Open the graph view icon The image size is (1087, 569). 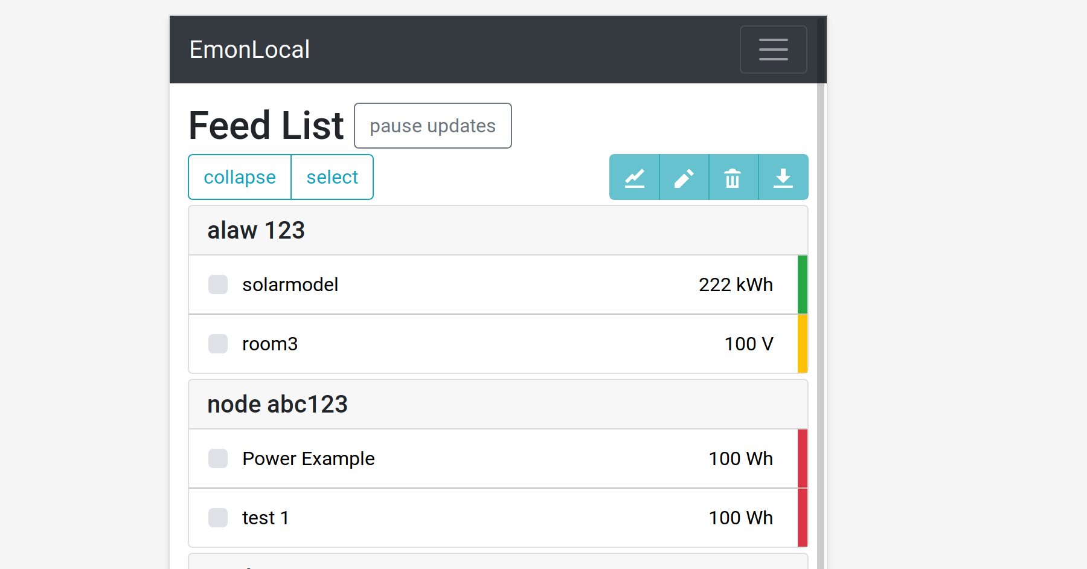[633, 177]
